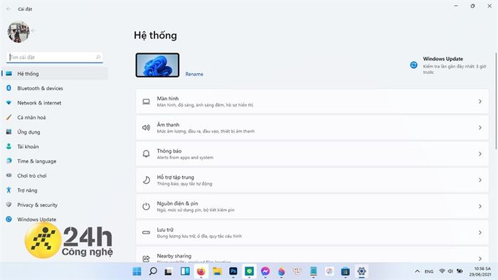This screenshot has height=280, width=498.
Task: Switch to Privacy & security section
Action: (x=38, y=205)
